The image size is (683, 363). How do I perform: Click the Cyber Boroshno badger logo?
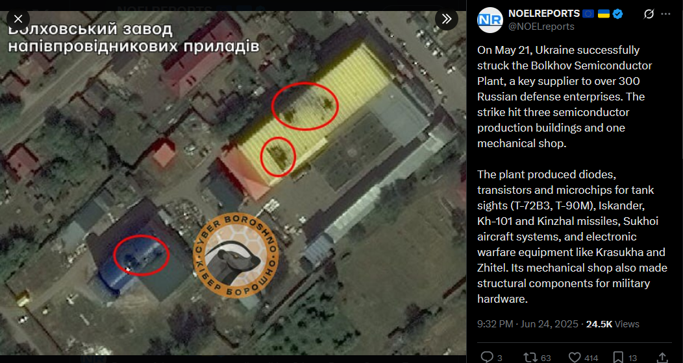click(236, 255)
